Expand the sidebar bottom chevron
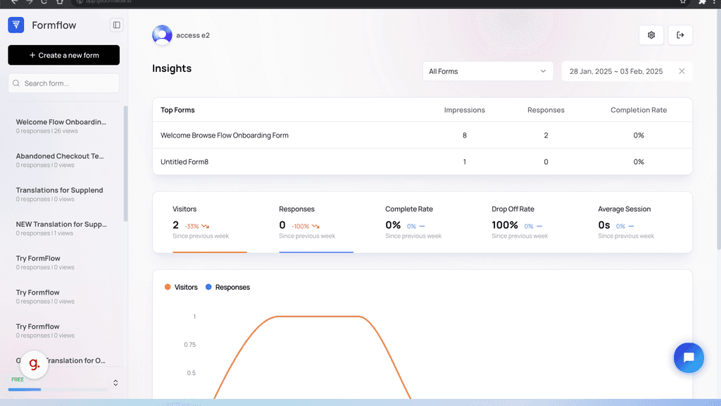The image size is (721, 406). (115, 383)
